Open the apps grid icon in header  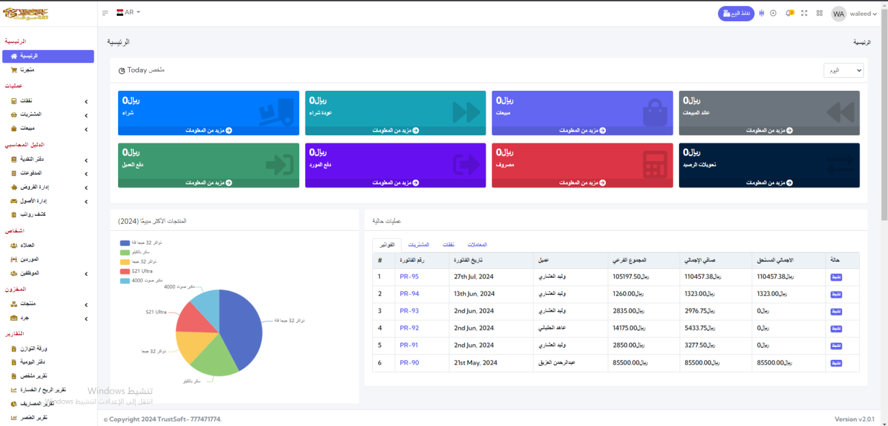pos(819,13)
